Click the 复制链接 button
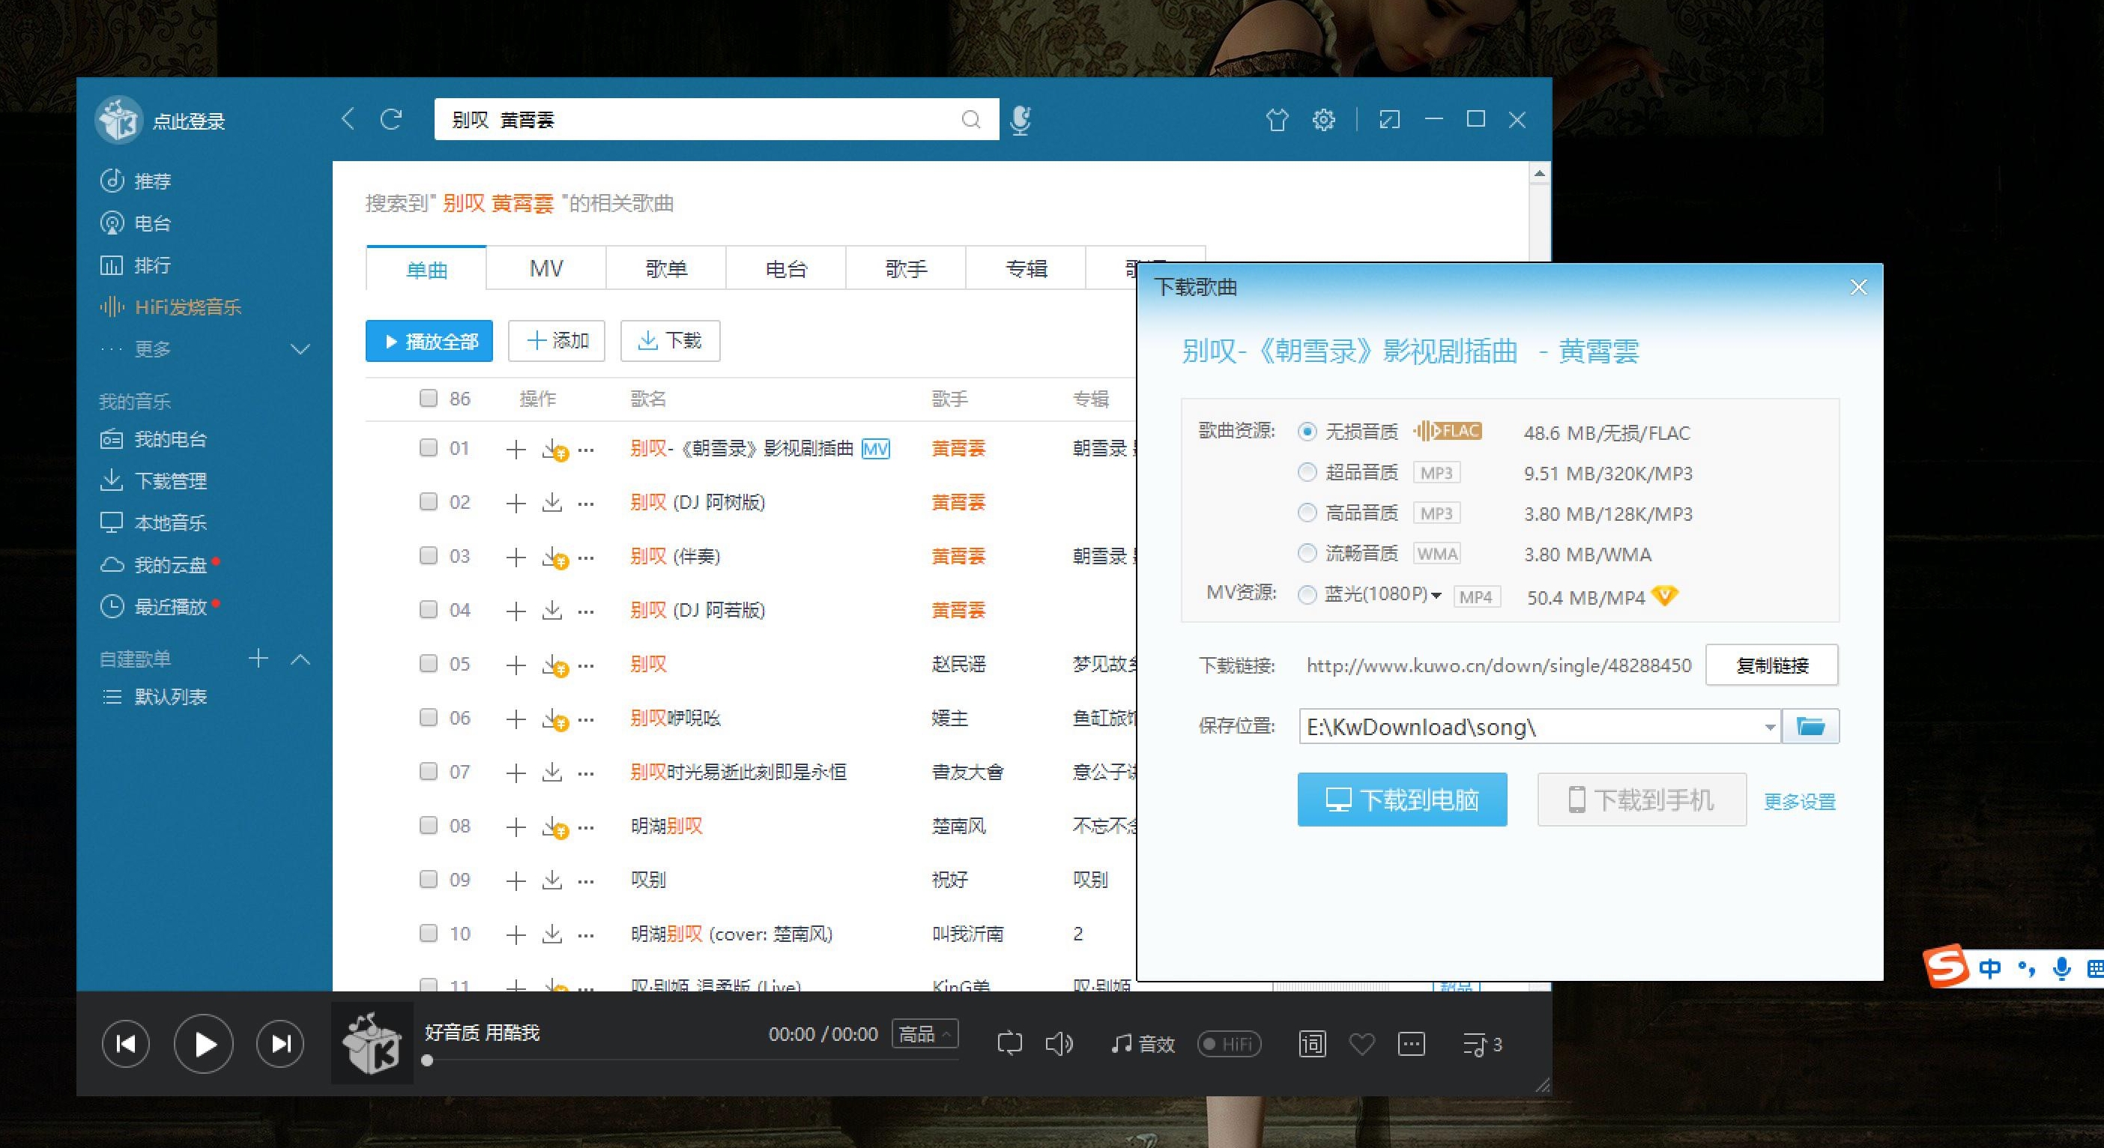 tap(1771, 665)
